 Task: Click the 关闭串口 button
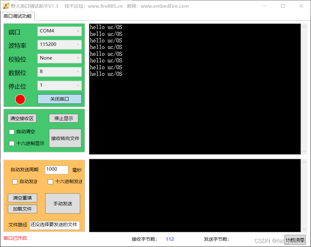60,99
